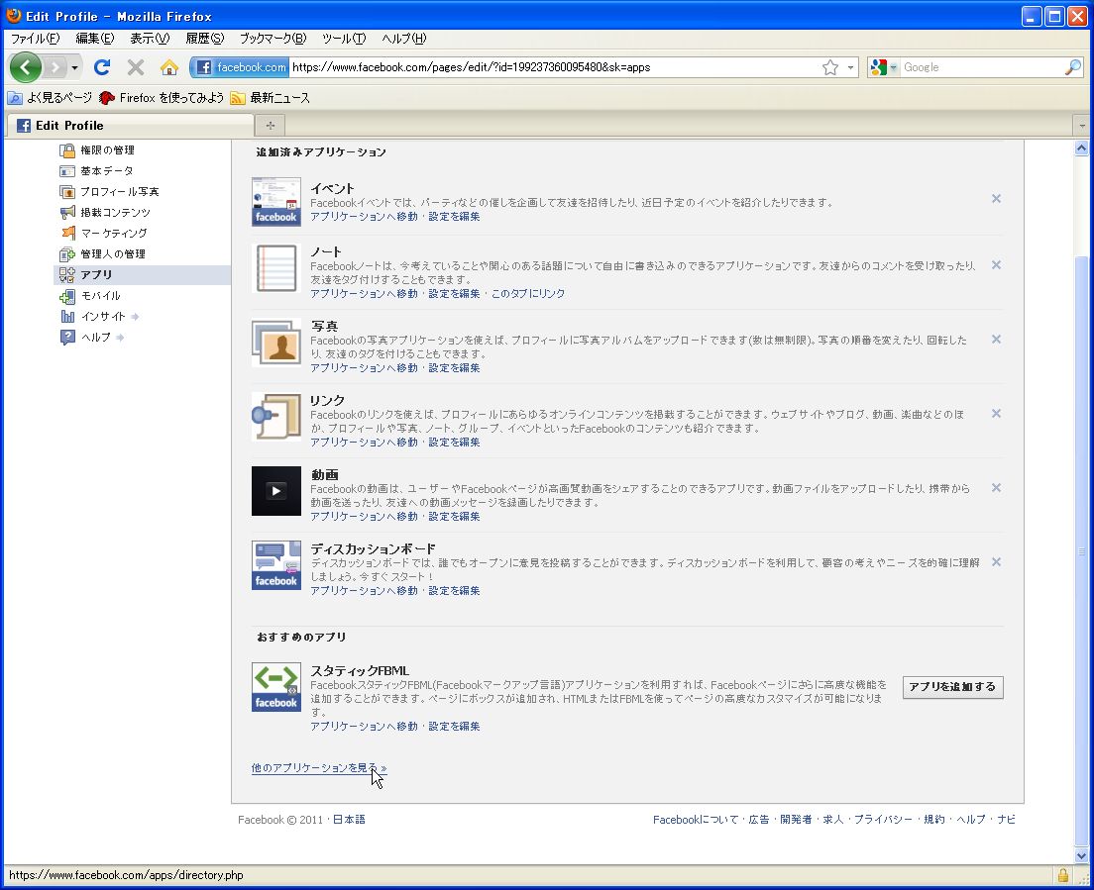Open プロフィール写真 in the sidebar
1094x890 pixels.
tap(110, 192)
